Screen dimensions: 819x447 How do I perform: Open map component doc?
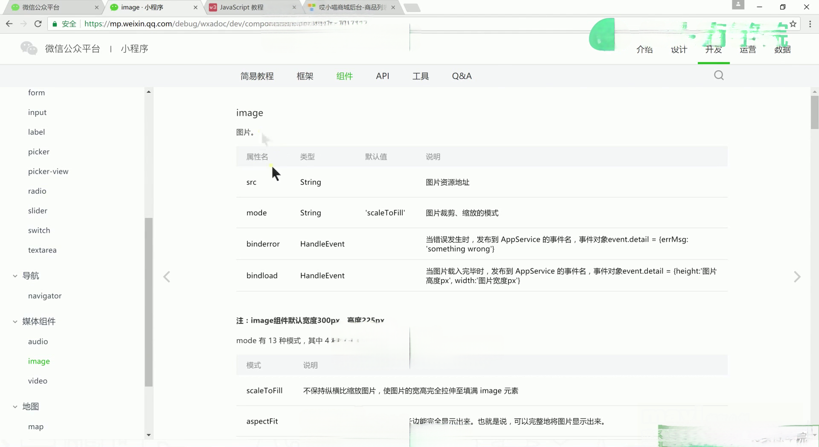pos(36,426)
